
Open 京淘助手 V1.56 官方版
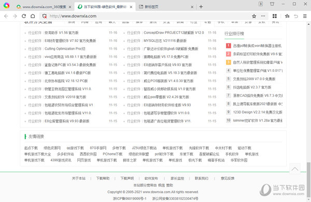click(62, 33)
